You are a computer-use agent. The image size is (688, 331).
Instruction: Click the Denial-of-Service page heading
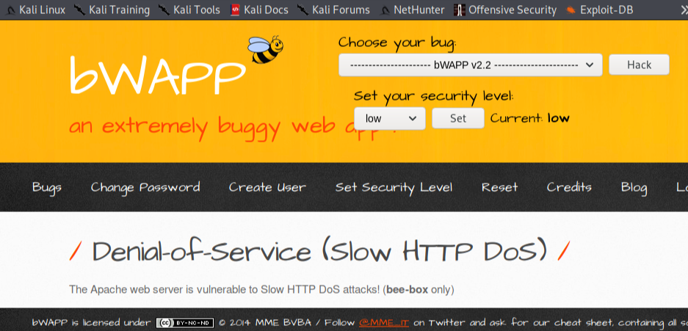(x=319, y=252)
